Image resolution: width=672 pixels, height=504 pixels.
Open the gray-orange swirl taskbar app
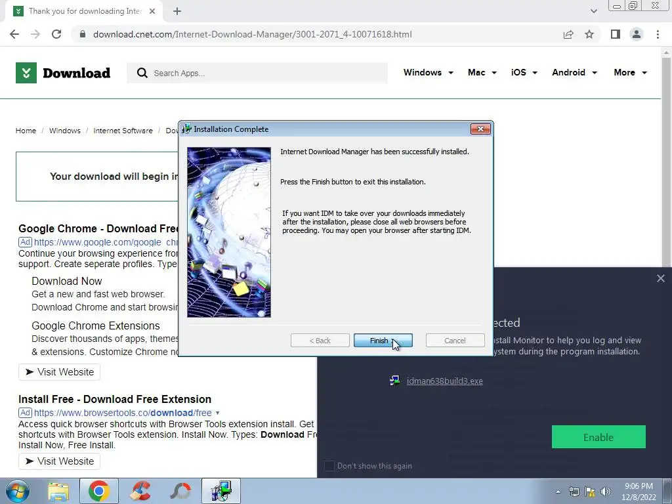(180, 491)
